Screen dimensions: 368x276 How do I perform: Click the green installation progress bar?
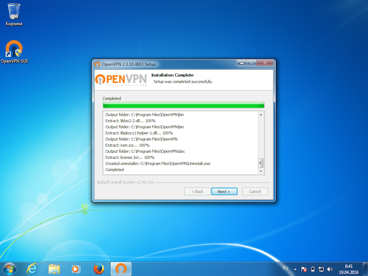tap(184, 105)
